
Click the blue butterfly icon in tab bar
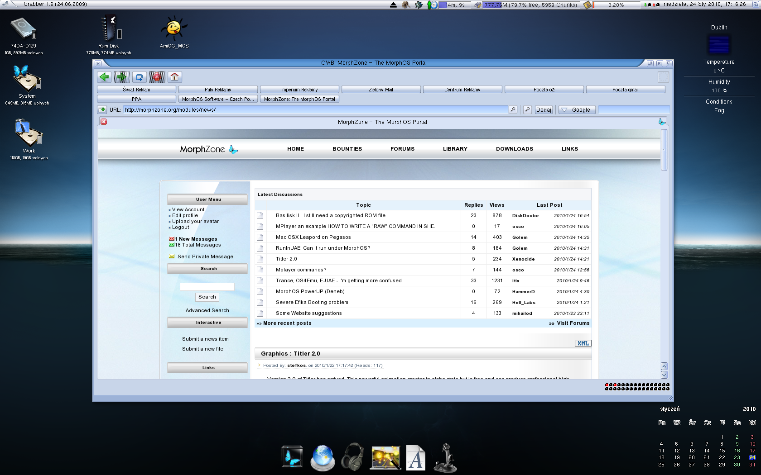coord(662,122)
